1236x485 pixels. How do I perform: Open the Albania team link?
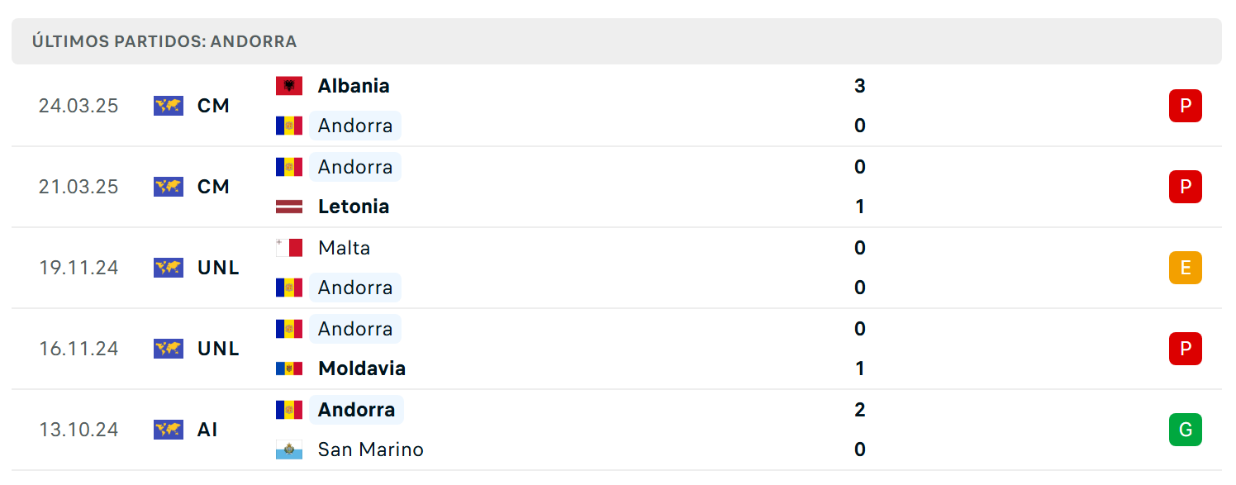pos(354,86)
